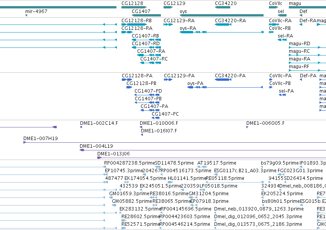Select protein CG1407-PB

147,103
